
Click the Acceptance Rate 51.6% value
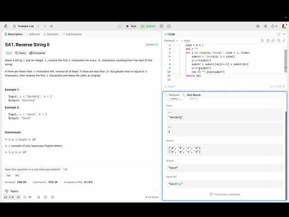point(89,182)
